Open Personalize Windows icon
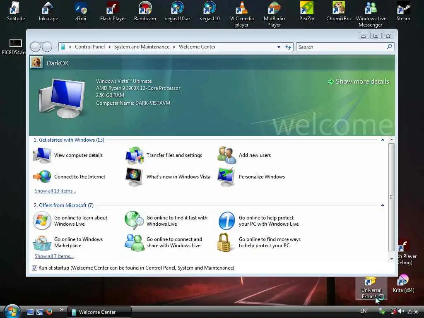Screen dimensions: 424x318 [x=226, y=177]
